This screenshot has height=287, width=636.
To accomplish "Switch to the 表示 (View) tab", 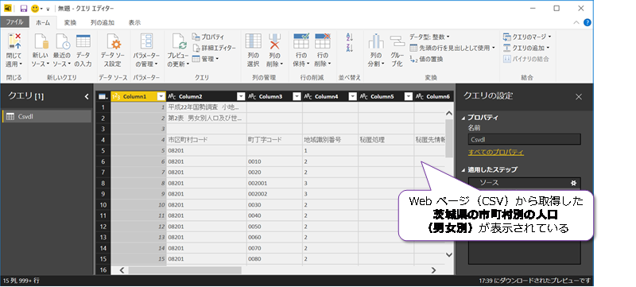I will tap(134, 23).
